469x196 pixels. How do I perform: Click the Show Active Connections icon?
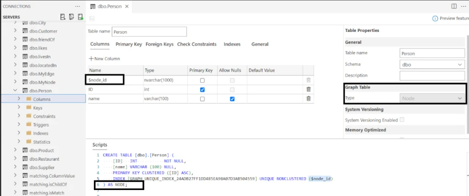(x=80, y=17)
